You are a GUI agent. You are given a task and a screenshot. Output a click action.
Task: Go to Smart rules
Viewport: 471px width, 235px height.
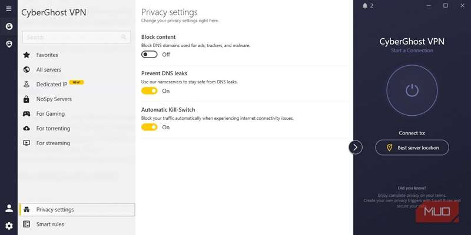click(50, 224)
